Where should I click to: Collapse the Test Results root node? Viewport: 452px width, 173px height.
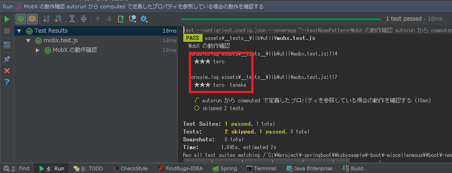click(x=19, y=31)
